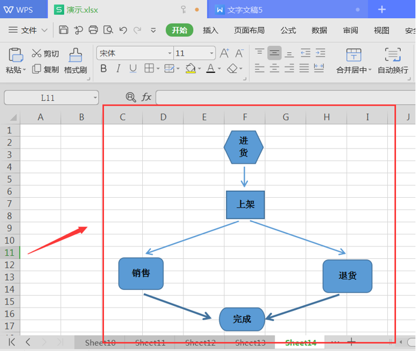Switch to the 审阅 ribbon tab
Screen dimensions: 416x351
tap(350, 30)
